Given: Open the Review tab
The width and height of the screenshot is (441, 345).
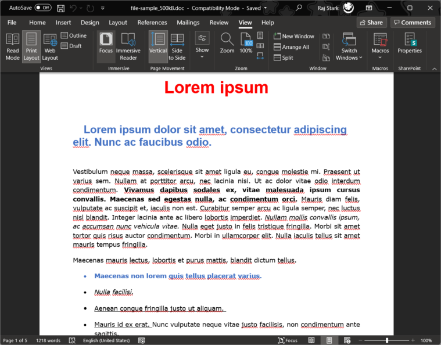Looking at the screenshot, I should (x=219, y=23).
